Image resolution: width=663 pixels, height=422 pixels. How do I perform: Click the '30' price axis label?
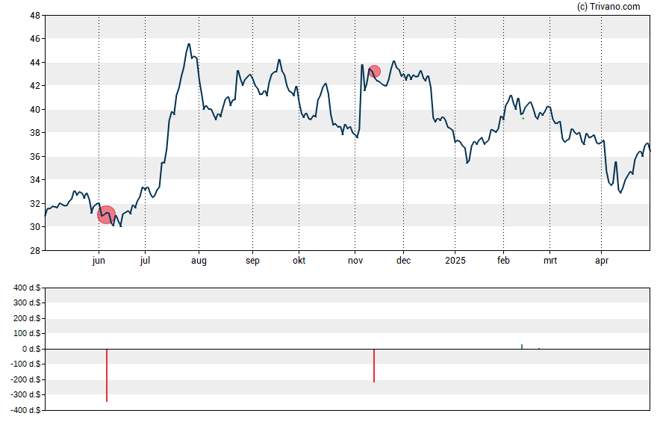point(35,226)
